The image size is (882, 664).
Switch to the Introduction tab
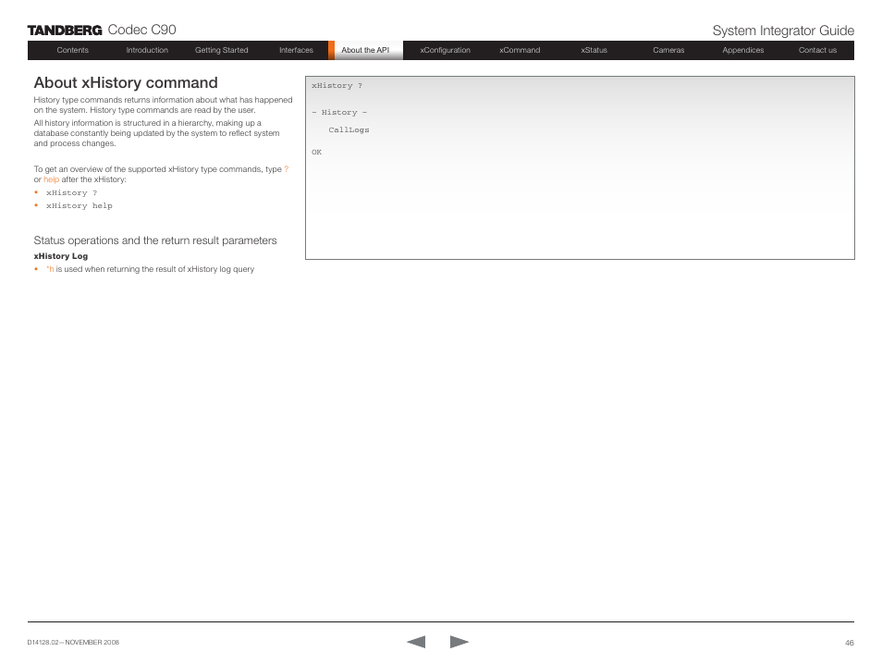point(147,51)
